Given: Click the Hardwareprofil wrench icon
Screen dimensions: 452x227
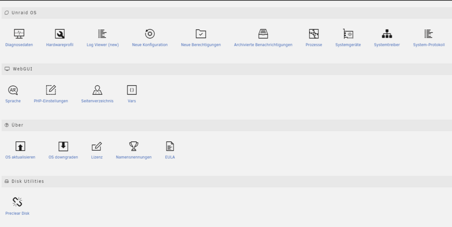Looking at the screenshot, I should (60, 34).
